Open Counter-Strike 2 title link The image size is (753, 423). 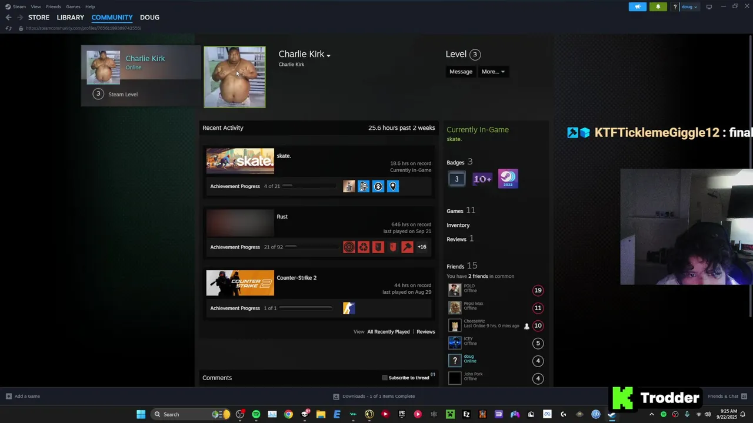tap(296, 278)
